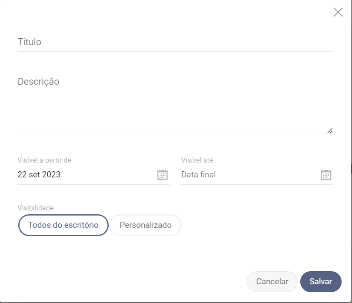Click the 22 set 2023 start date
The width and height of the screenshot is (352, 303).
pyautogui.click(x=39, y=174)
